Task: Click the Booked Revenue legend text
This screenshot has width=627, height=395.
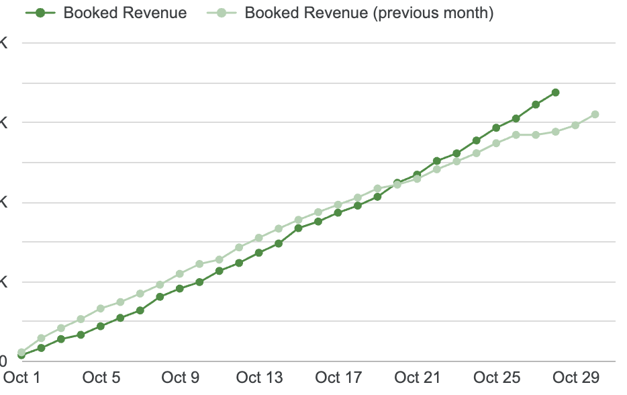Action: 125,12
